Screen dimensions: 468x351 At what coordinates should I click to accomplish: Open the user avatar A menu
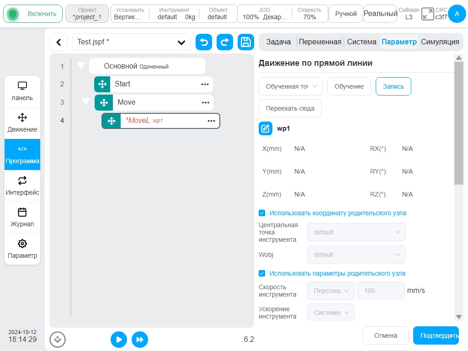(457, 14)
